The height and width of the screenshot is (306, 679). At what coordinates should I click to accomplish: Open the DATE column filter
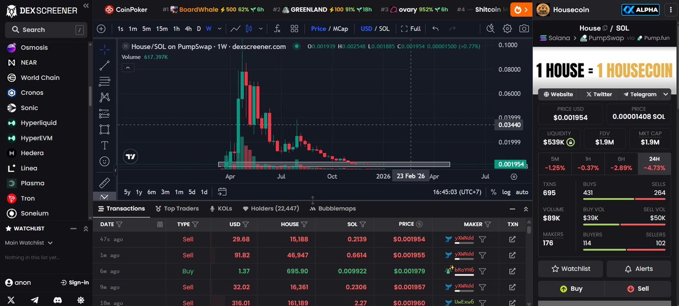120,225
